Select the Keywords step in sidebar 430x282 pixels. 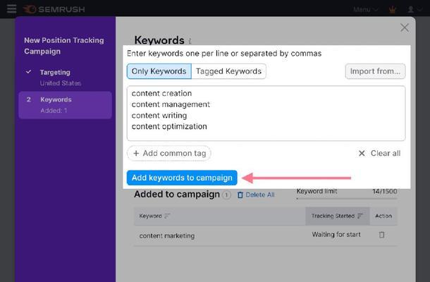coord(66,105)
